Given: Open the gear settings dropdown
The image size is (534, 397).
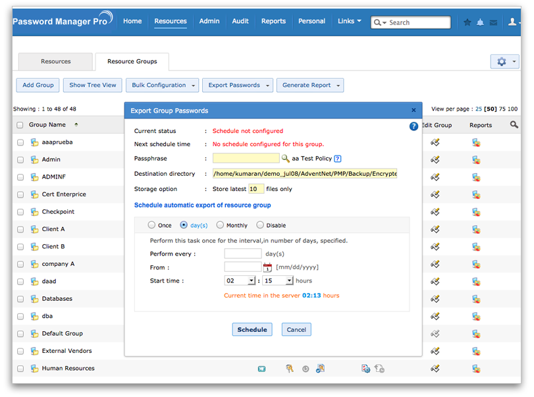Looking at the screenshot, I should tap(505, 62).
